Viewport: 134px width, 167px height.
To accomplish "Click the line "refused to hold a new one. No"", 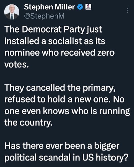I will [x=64, y=99].
